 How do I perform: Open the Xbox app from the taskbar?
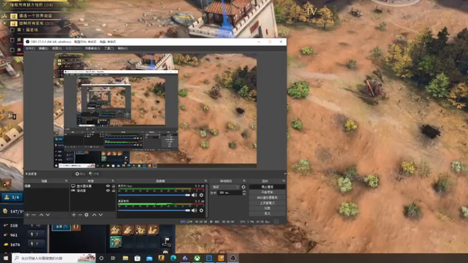point(197,258)
